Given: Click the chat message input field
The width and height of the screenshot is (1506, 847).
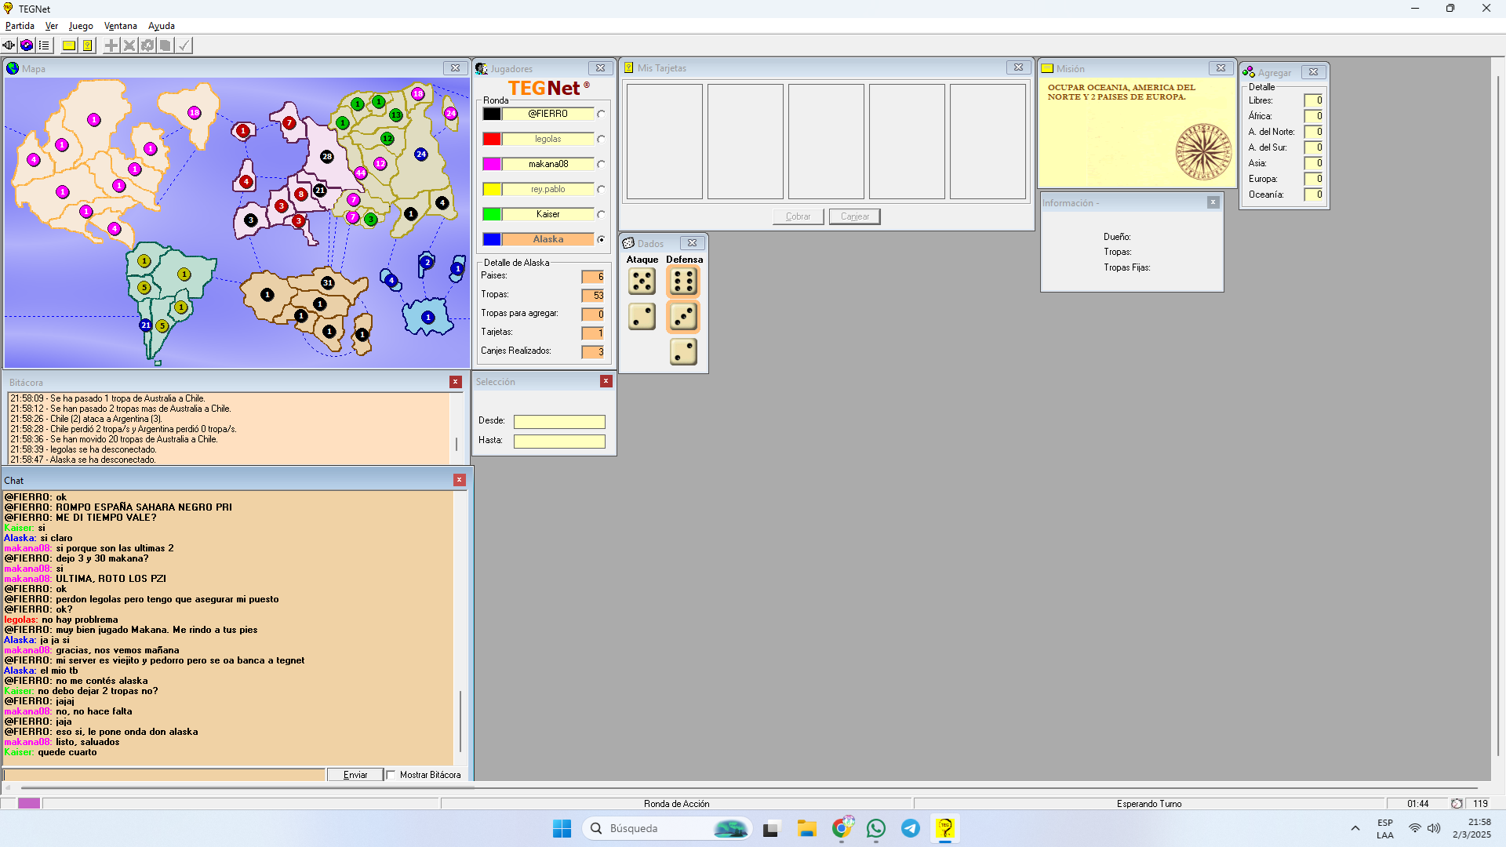Looking at the screenshot, I should click(x=164, y=775).
